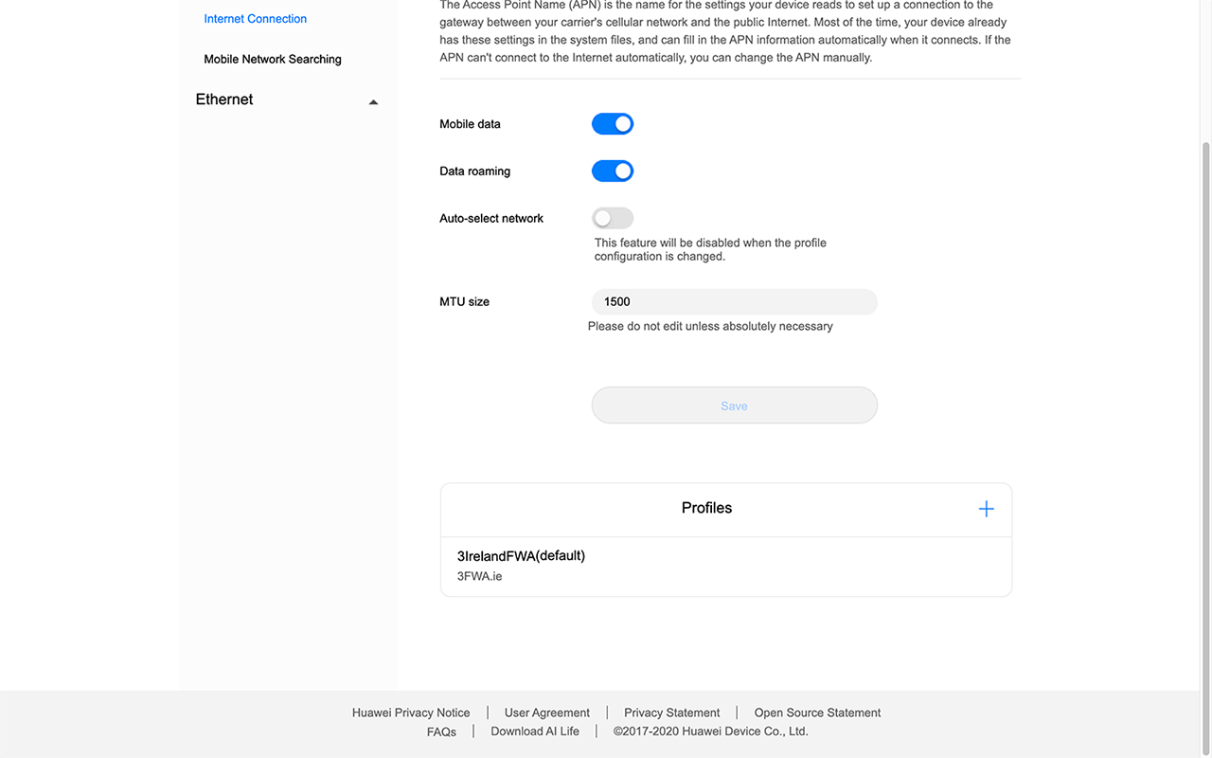Browse the FAQs page
This screenshot has height=758, width=1212.
(x=441, y=731)
